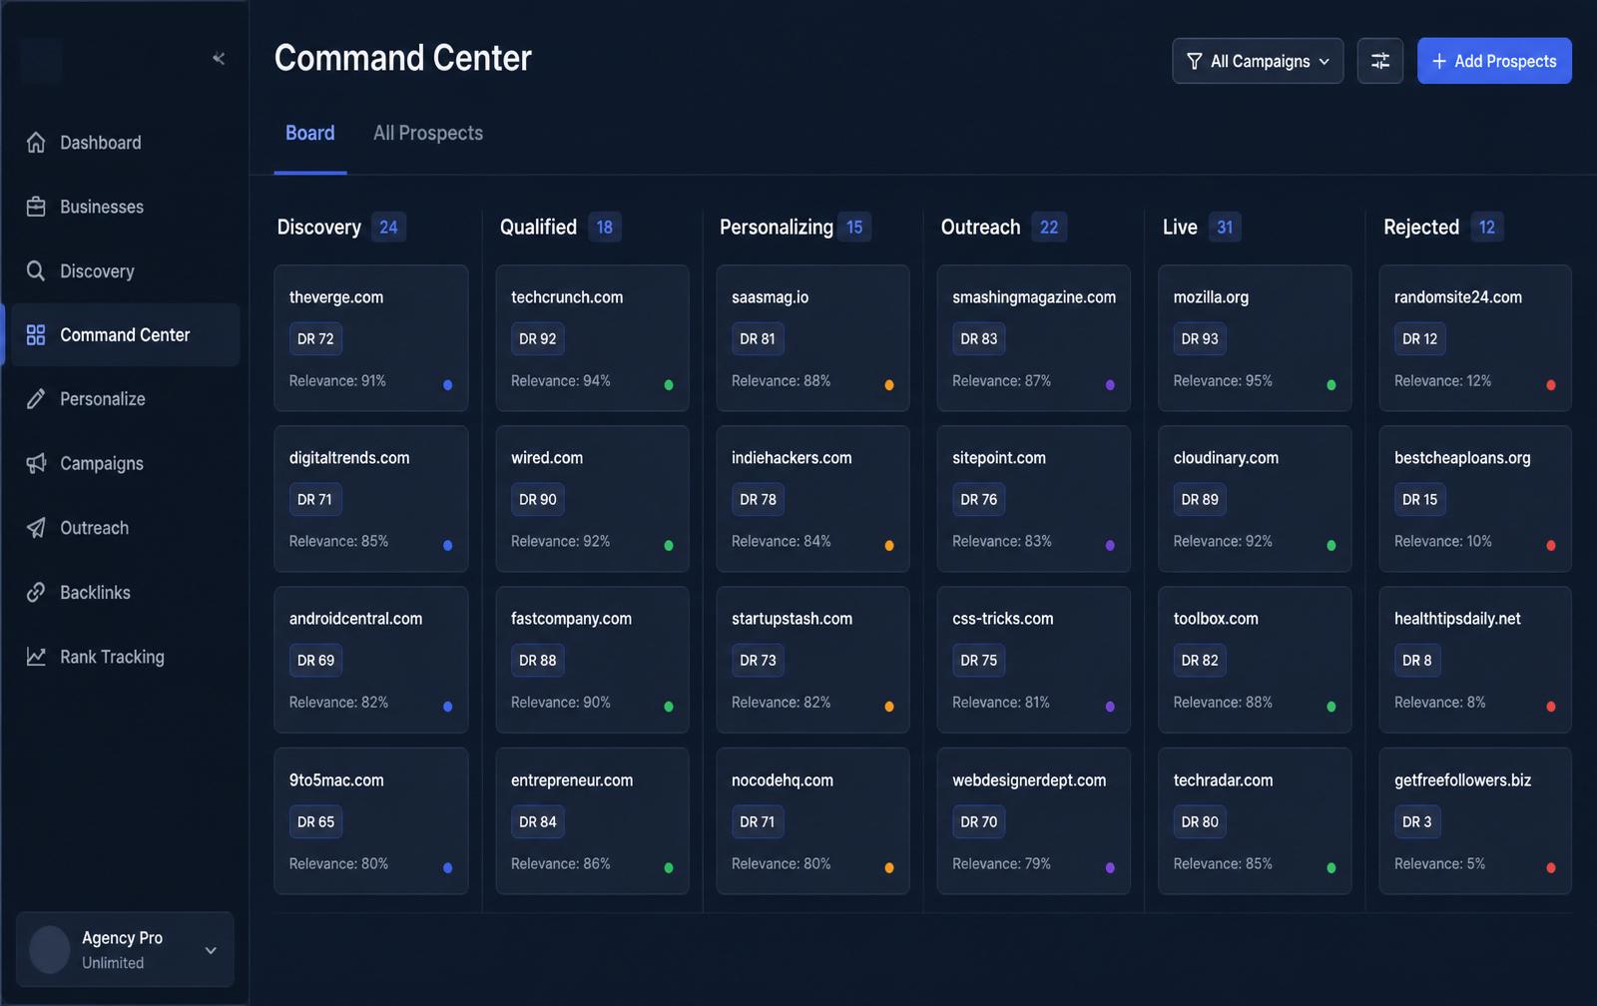Collapse the sidebar with the double-chevron icon
This screenshot has height=1006, width=1597.
pyautogui.click(x=219, y=59)
